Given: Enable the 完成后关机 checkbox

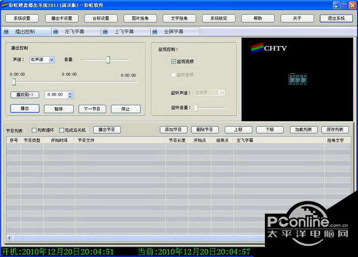Looking at the screenshot, I should (61, 130).
